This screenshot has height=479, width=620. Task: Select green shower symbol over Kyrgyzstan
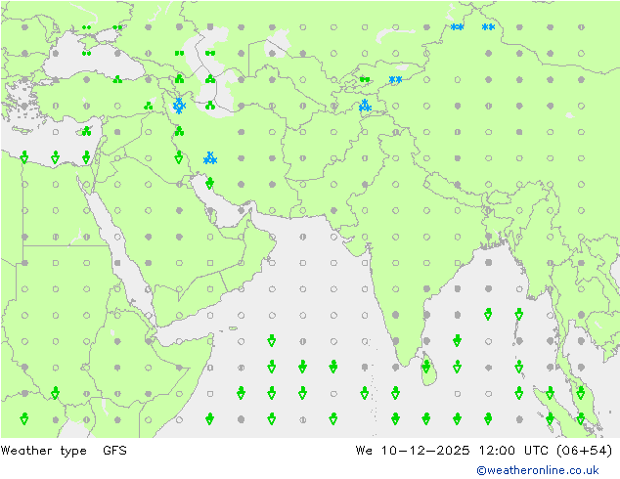point(364,79)
